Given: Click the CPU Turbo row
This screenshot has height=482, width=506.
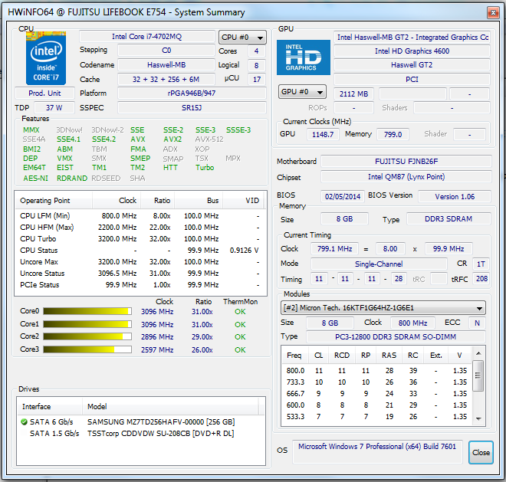Looking at the screenshot, I should click(141, 239).
